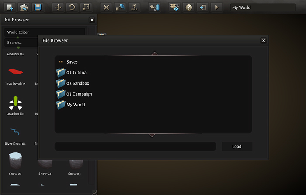The width and height of the screenshot is (306, 195).
Task: Click the gears and pill toolbar icon
Action: point(155,7)
